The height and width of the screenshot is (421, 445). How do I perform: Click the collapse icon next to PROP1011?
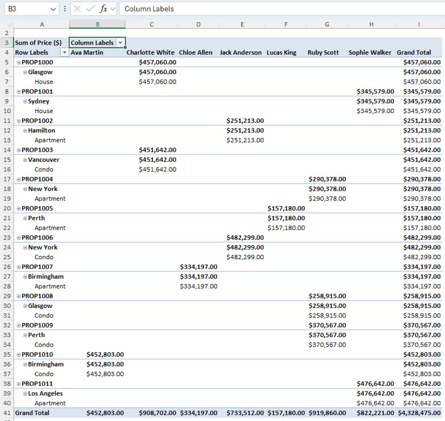(18, 384)
